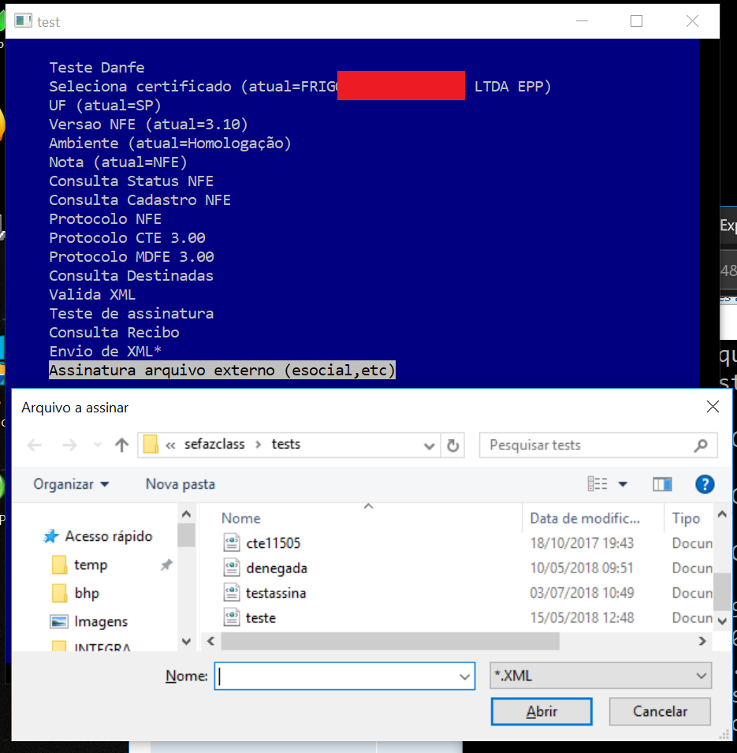Open previous locations double chevron in path
The width and height of the screenshot is (737, 753).
coord(170,445)
